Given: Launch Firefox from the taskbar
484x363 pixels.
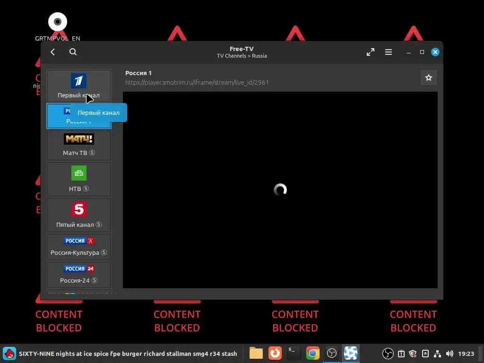Looking at the screenshot, I should (x=275, y=353).
